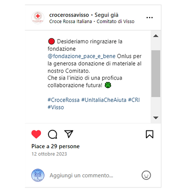Share post using paper plane icon
The image size is (194, 193).
pos(69,134)
